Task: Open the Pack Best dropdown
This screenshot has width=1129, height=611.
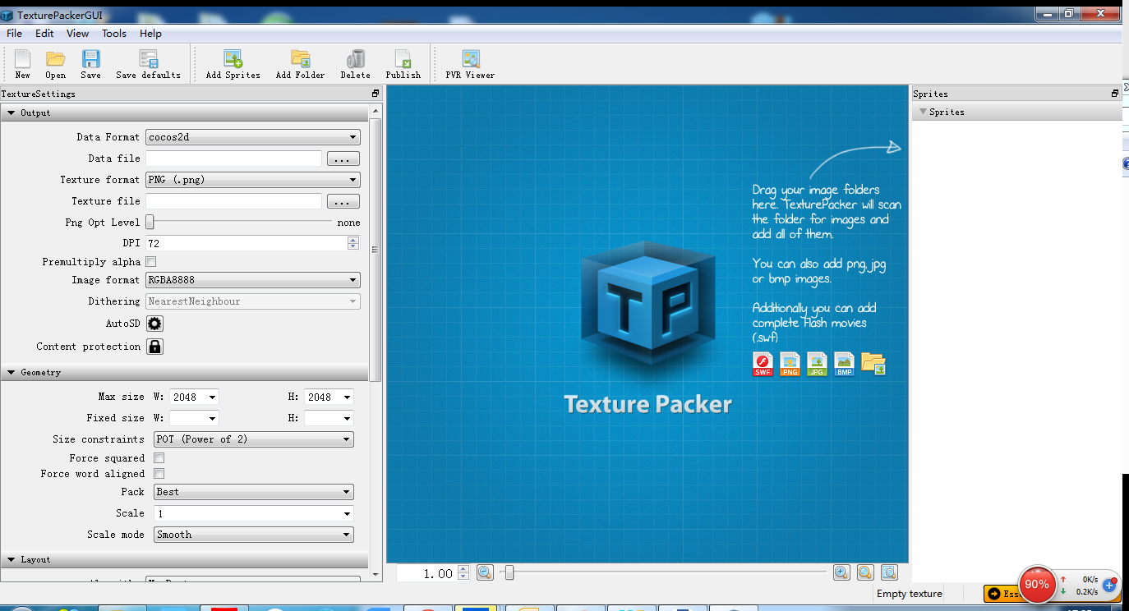Action: tap(254, 492)
